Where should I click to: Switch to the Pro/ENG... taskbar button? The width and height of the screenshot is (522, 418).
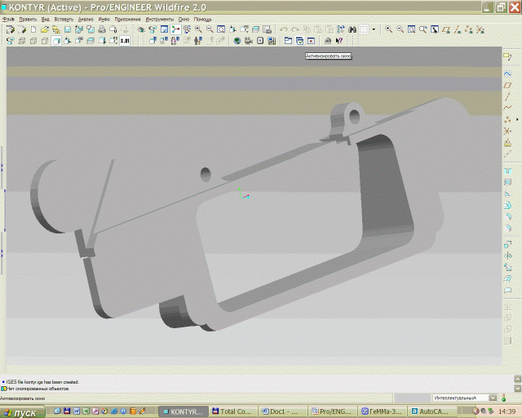click(333, 411)
